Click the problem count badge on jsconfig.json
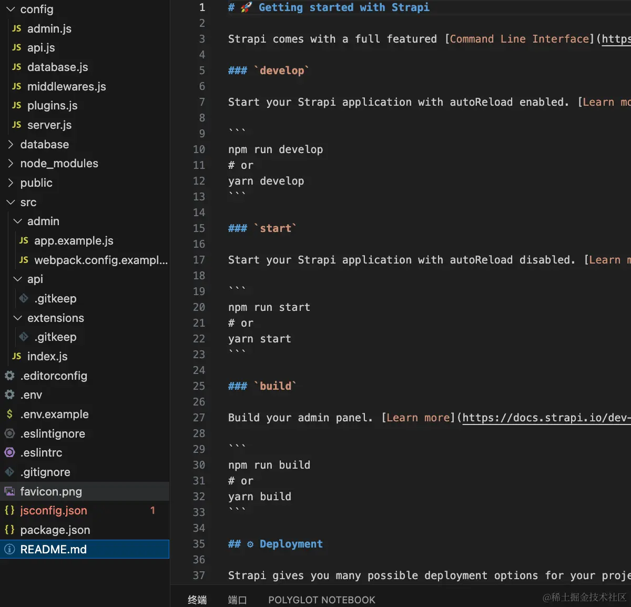This screenshot has width=631, height=607. coord(152,511)
